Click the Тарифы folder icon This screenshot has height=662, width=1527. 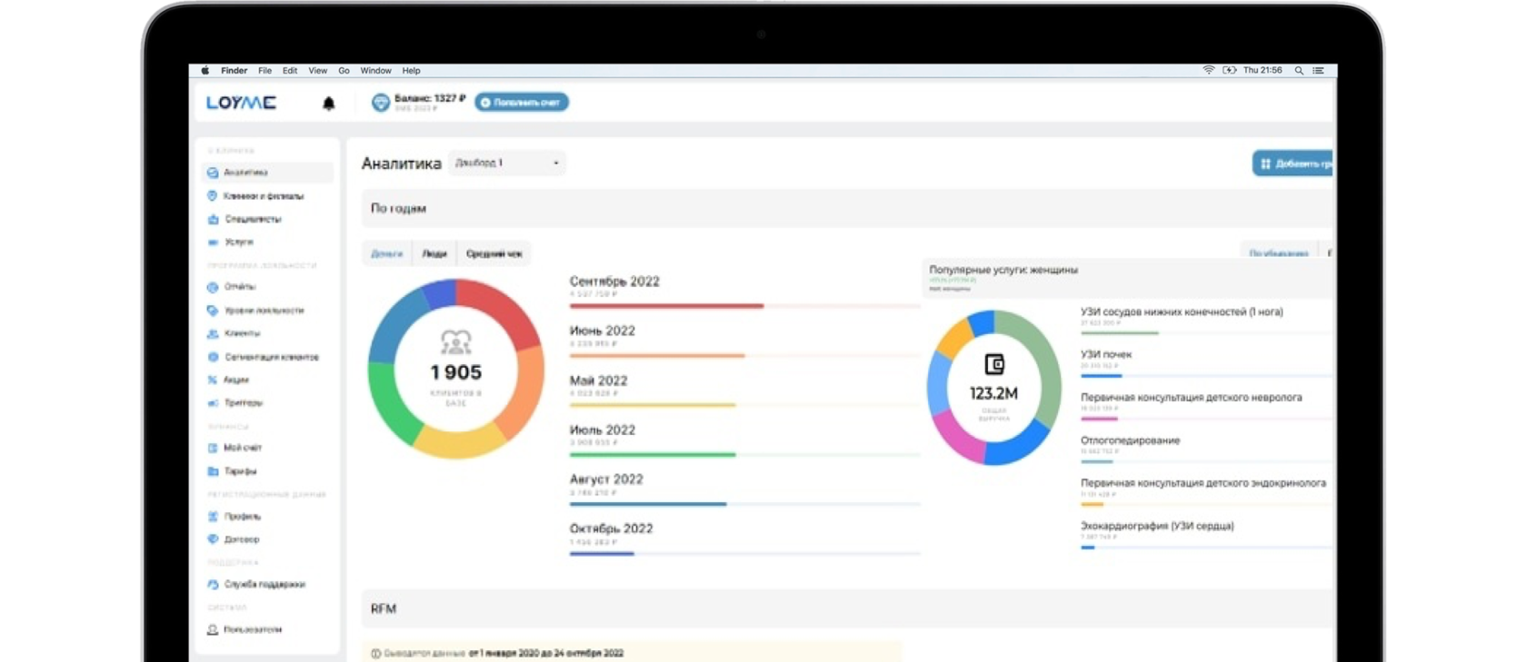coord(213,471)
